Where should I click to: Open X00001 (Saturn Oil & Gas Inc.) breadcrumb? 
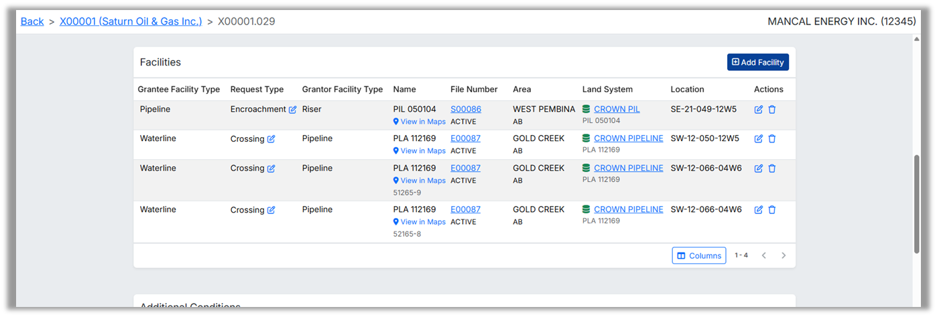click(131, 21)
